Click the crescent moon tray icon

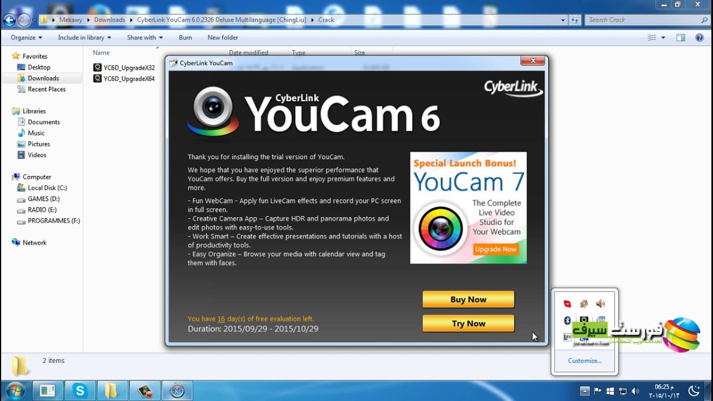click(x=694, y=391)
